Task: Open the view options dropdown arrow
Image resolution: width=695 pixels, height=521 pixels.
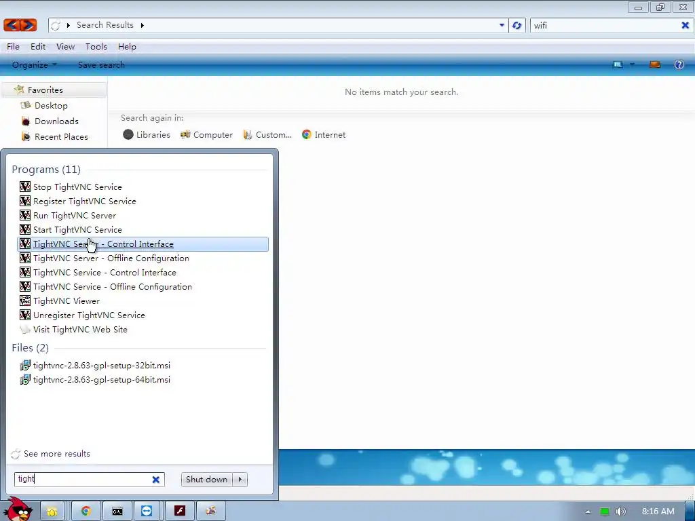Action: coord(632,64)
